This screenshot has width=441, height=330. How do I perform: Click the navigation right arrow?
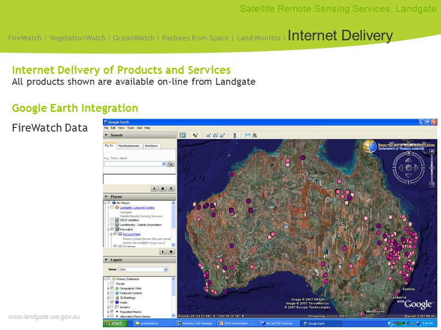click(x=417, y=168)
